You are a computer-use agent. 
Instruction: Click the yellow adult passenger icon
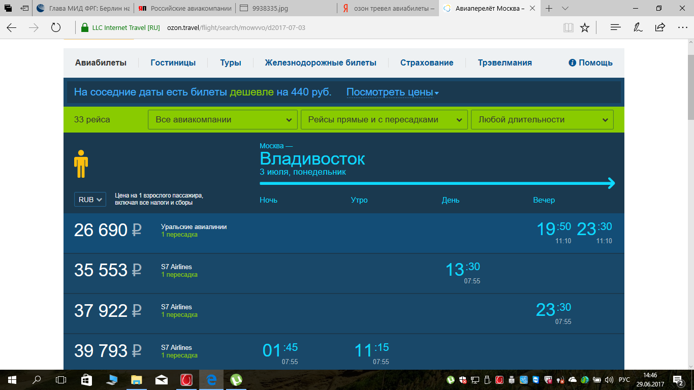tap(81, 164)
